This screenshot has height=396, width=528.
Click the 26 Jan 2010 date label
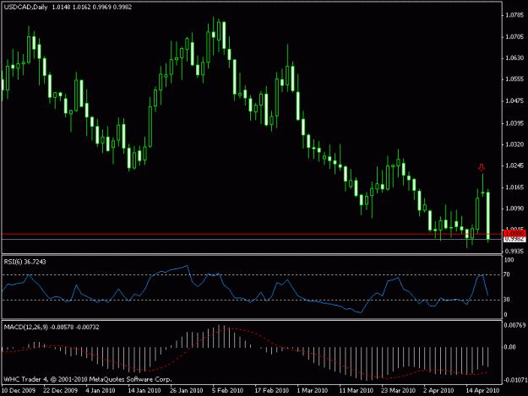187,390
